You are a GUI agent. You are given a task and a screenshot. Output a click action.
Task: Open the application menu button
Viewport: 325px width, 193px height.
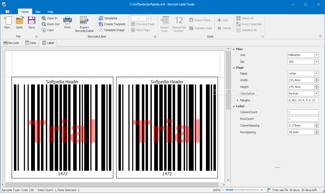point(9,12)
